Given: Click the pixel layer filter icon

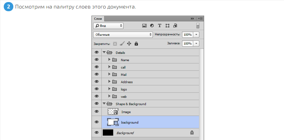Looking at the screenshot, I should coord(144,25).
